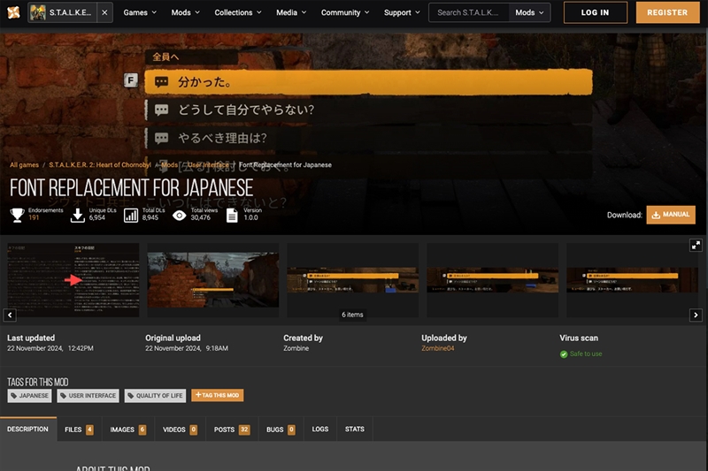Image resolution: width=708 pixels, height=471 pixels.
Task: Click the Unique DLs download icon
Action: tap(78, 215)
